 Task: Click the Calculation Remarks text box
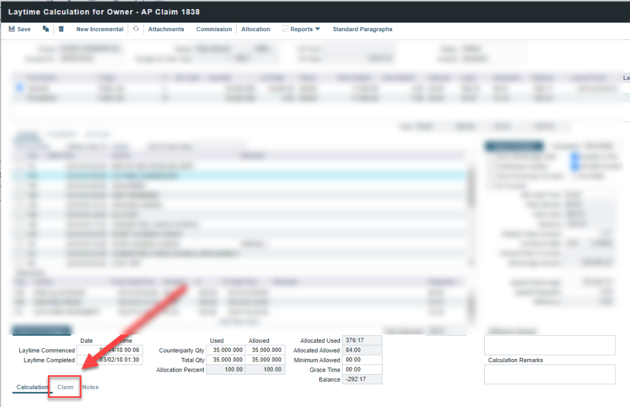[x=550, y=374]
